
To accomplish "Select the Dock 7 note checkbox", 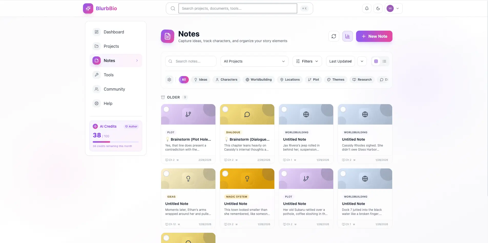I will click(343, 174).
